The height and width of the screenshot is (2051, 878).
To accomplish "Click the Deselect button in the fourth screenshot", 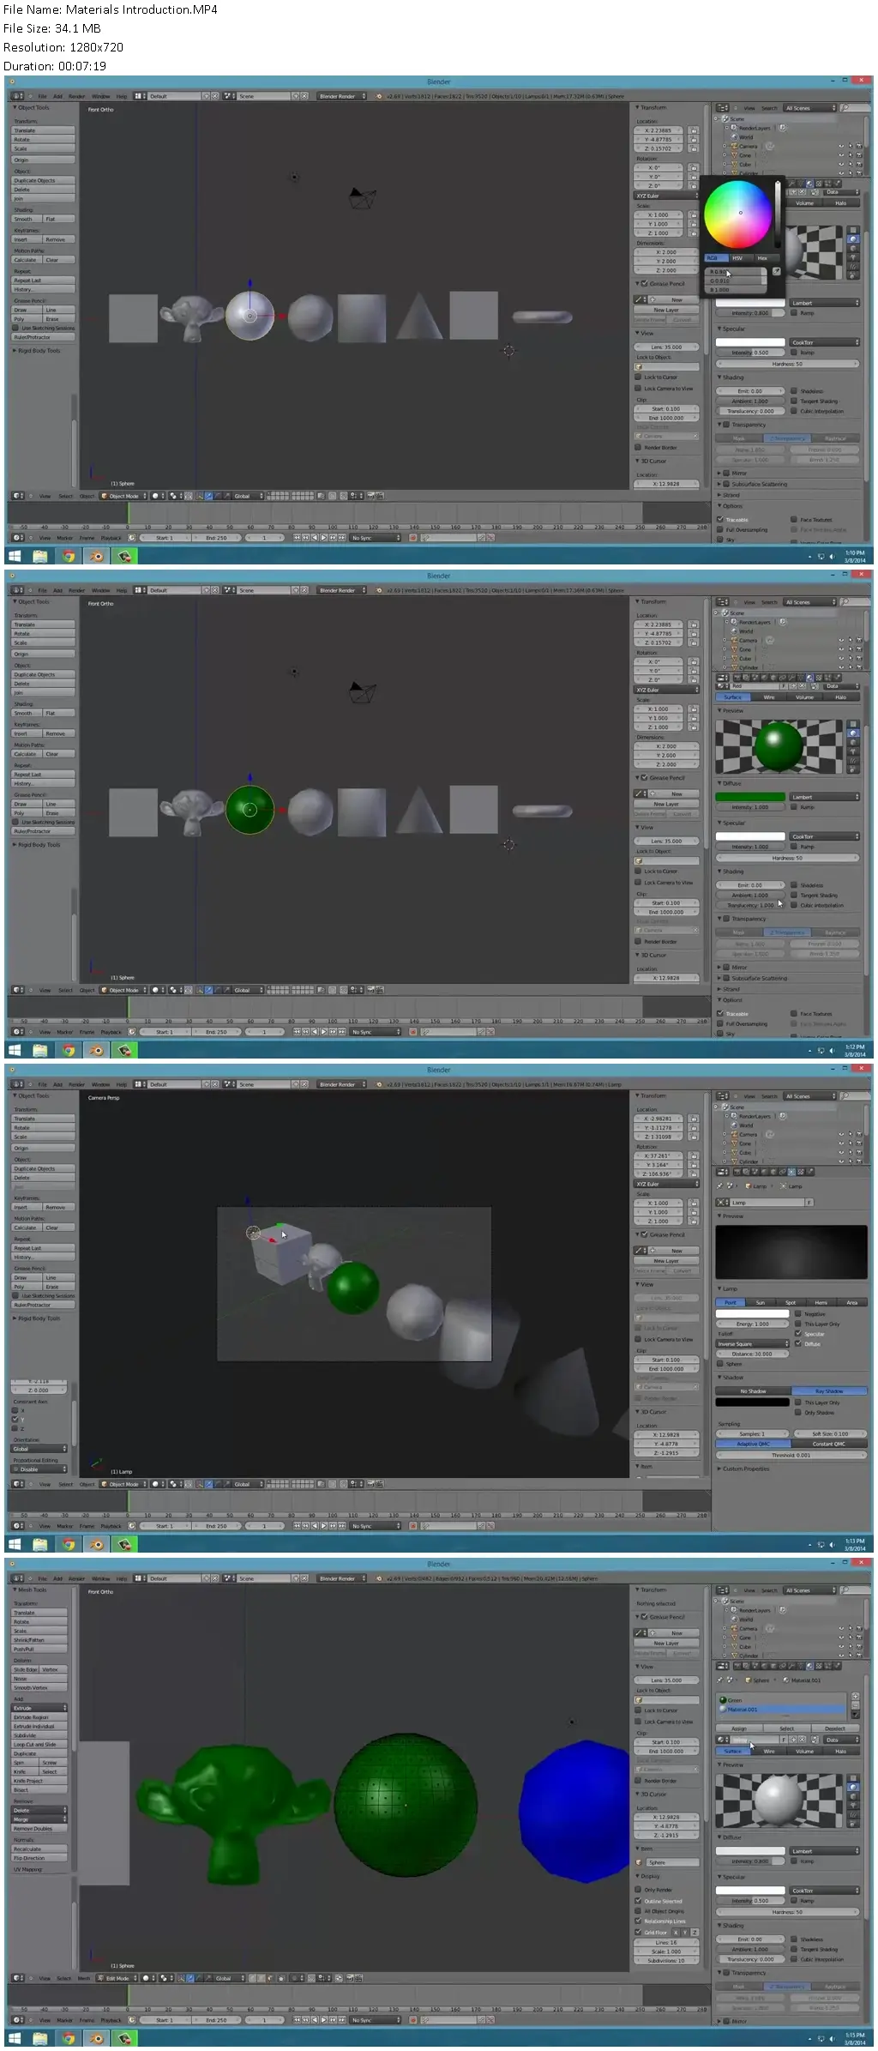I will tap(834, 1728).
